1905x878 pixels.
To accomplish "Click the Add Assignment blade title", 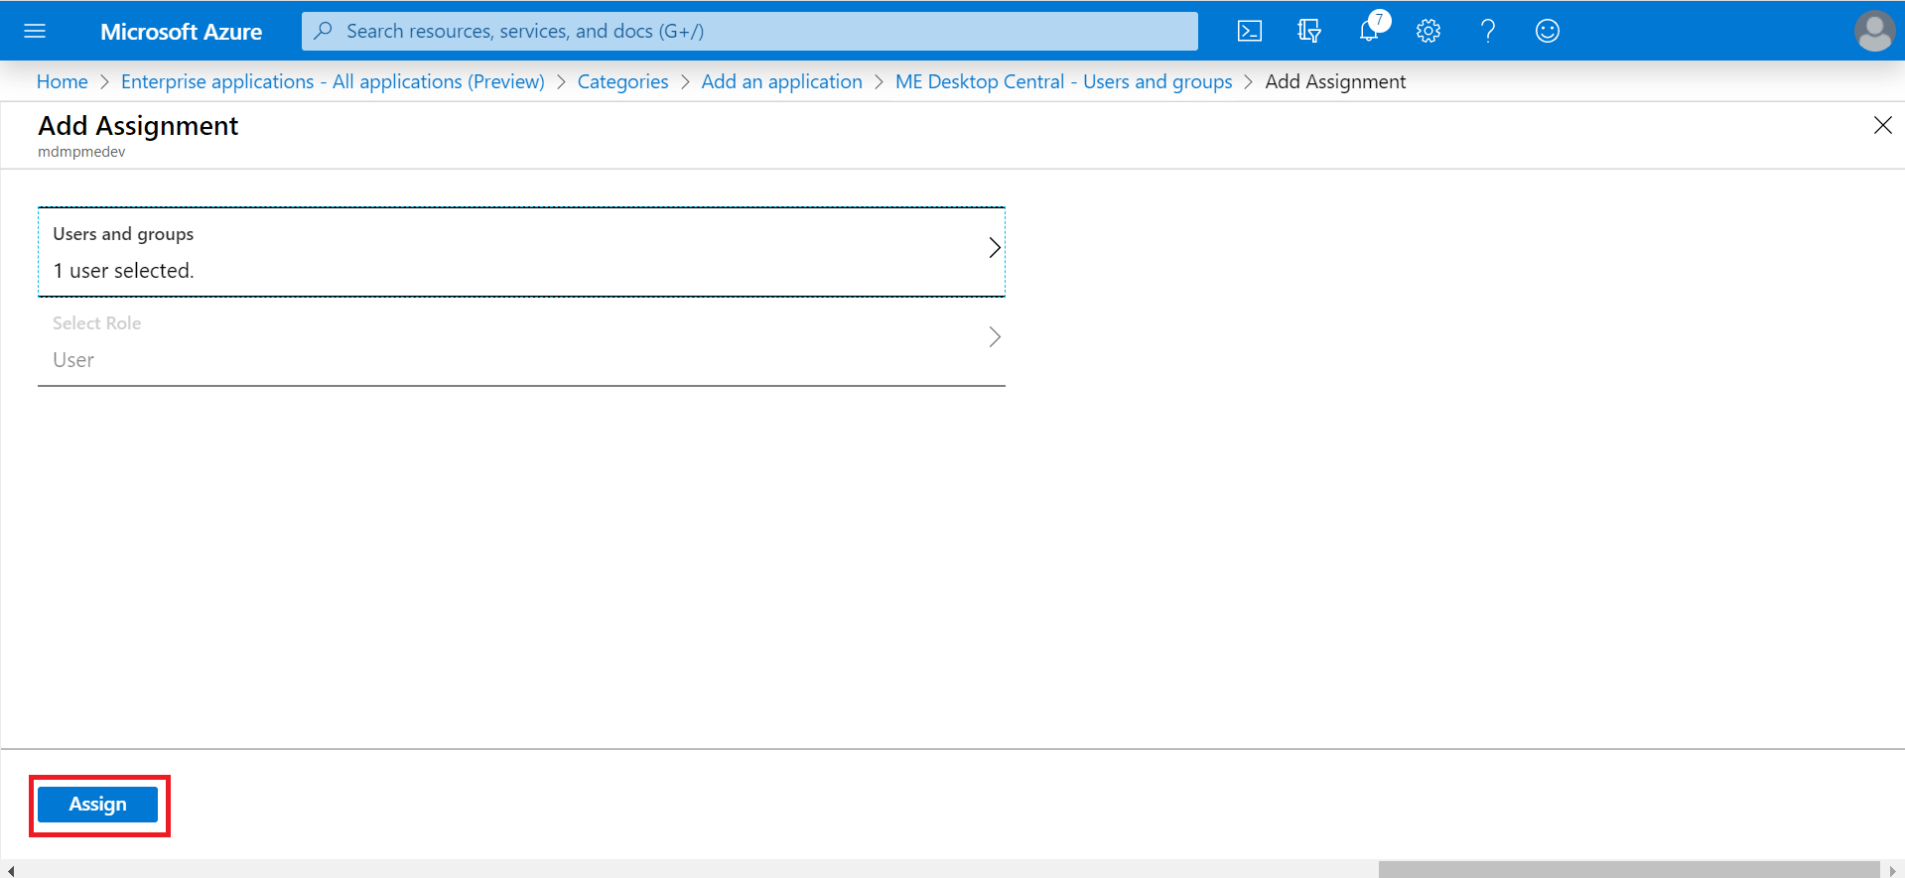I will pyautogui.click(x=138, y=126).
